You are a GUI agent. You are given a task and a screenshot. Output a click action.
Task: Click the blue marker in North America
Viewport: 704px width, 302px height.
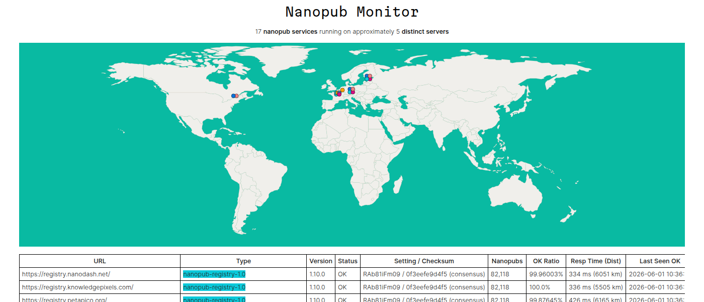(x=233, y=96)
